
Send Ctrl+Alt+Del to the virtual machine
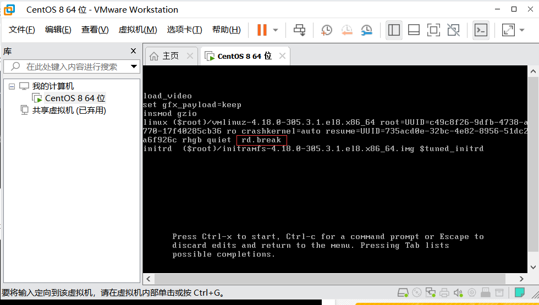tap(299, 30)
